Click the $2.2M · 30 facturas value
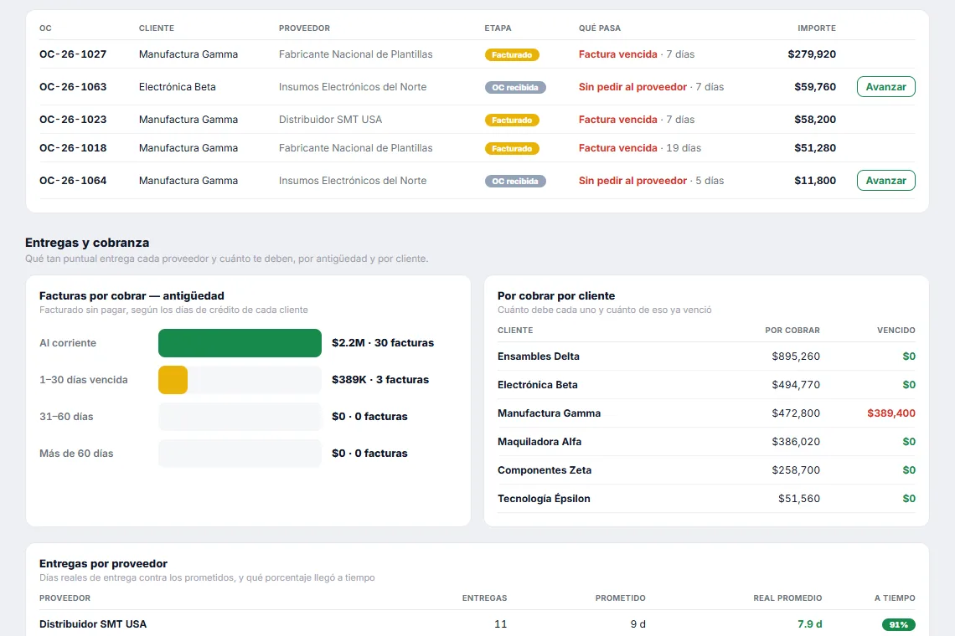Viewport: 955px width, 636px height. coord(383,342)
